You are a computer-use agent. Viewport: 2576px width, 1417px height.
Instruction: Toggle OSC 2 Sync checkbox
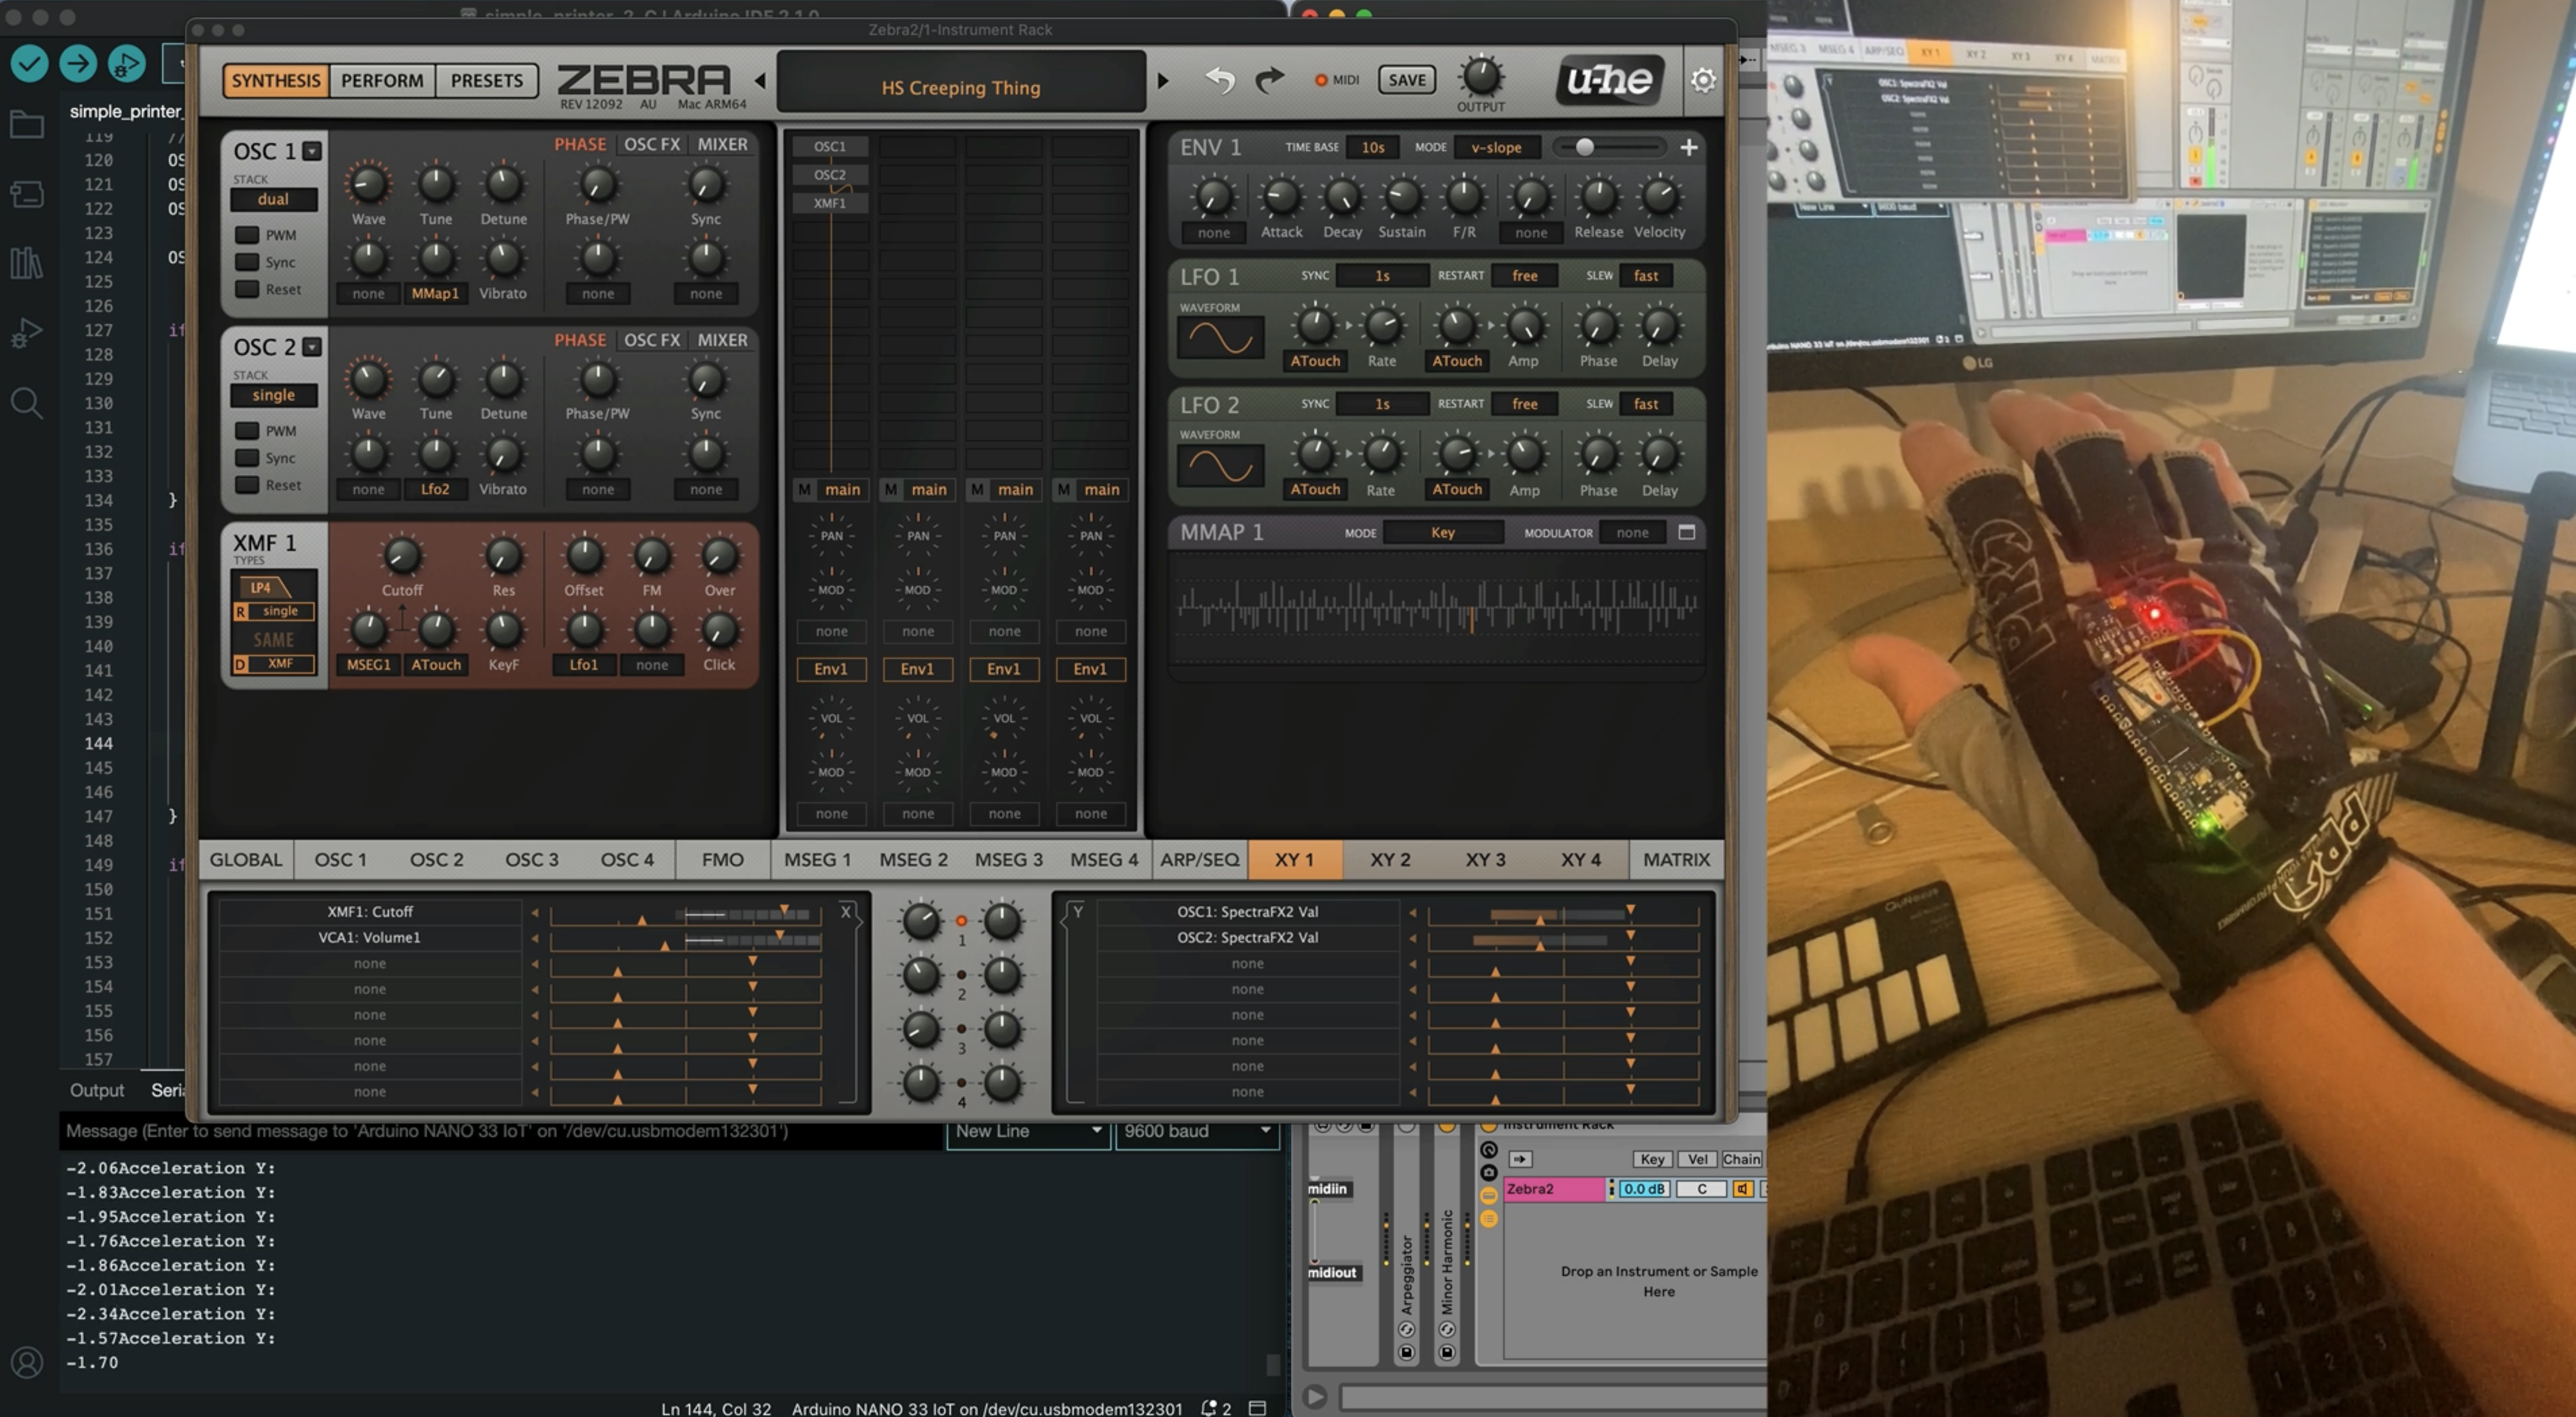(x=247, y=458)
